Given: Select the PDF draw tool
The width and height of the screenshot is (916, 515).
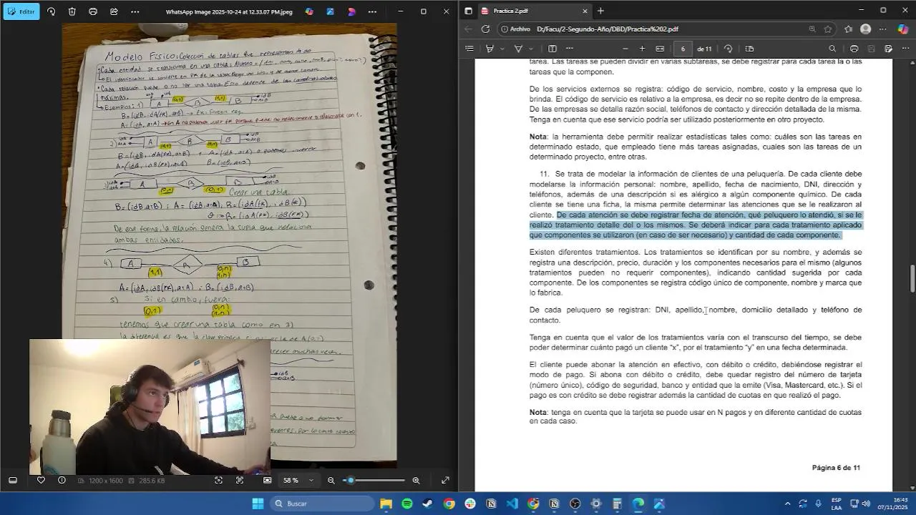Looking at the screenshot, I should coord(519,49).
